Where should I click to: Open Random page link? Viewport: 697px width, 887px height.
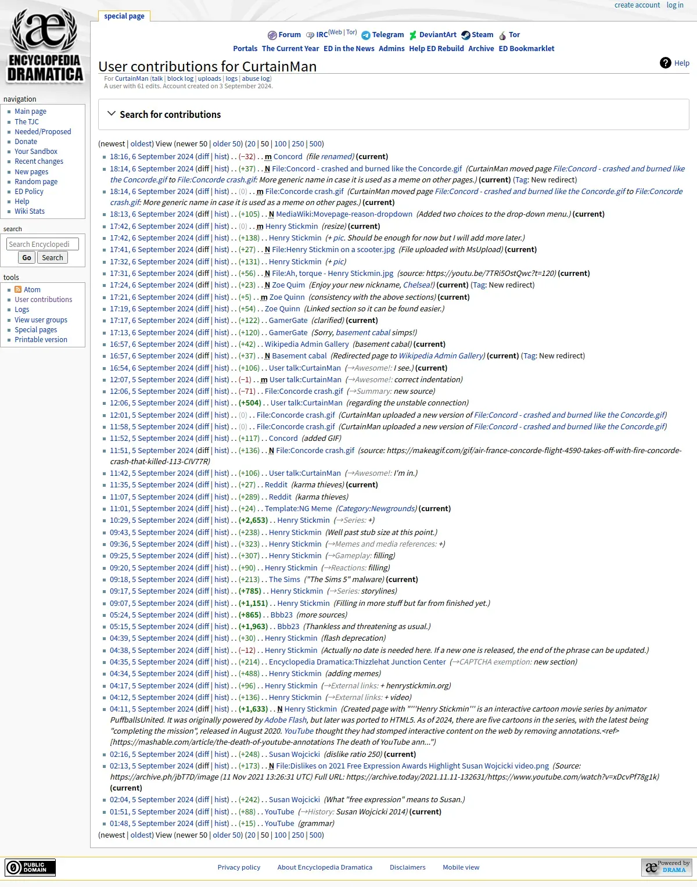point(36,182)
